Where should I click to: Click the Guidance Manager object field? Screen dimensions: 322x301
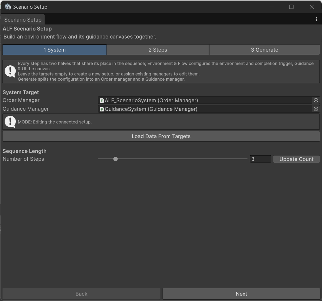209,109
